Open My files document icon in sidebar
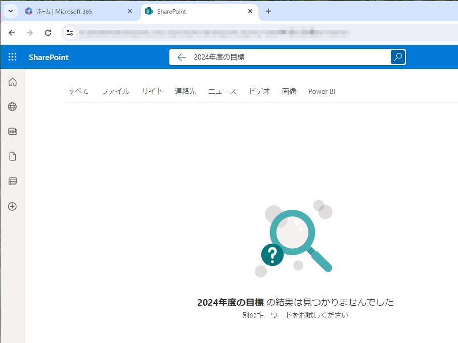The height and width of the screenshot is (343, 458). (13, 156)
